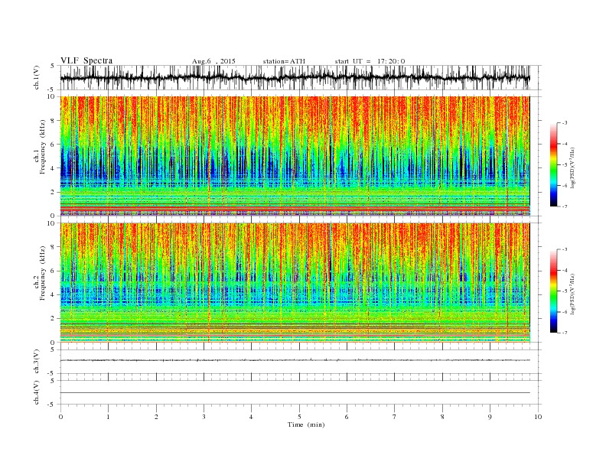The height and width of the screenshot is (468, 606).
Task: Click the ch.4(V) flat trace panel
Action: (301, 392)
